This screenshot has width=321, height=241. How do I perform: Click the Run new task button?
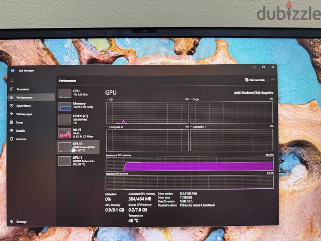click(x=255, y=80)
